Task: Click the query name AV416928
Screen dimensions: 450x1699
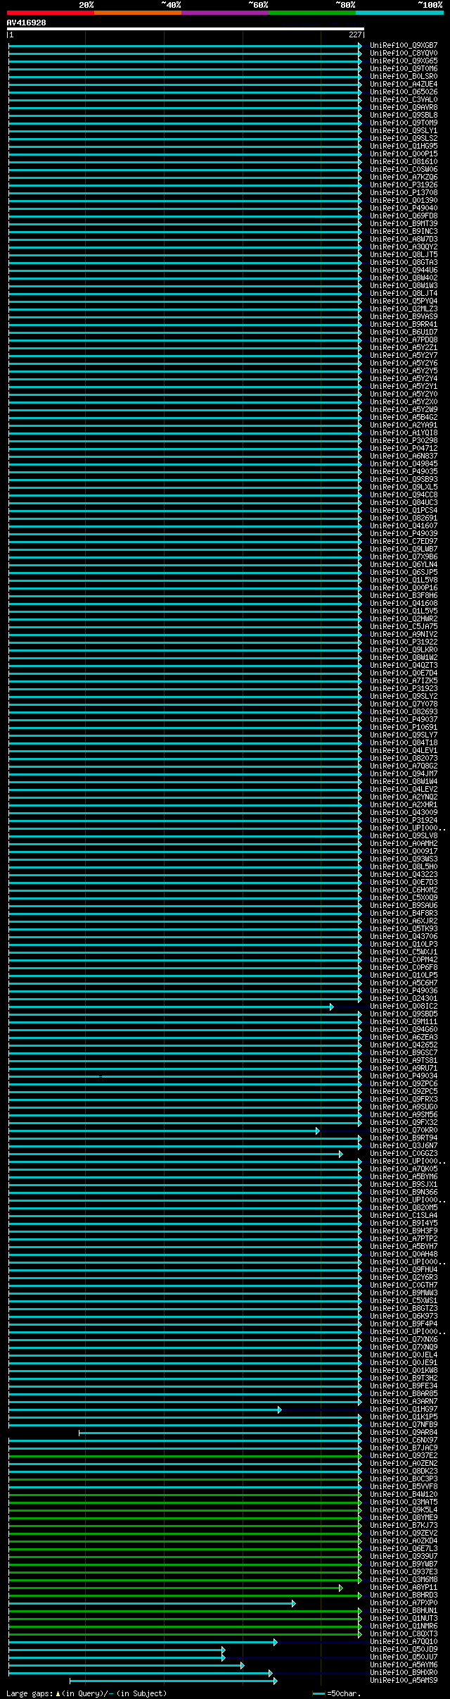Action: point(27,23)
